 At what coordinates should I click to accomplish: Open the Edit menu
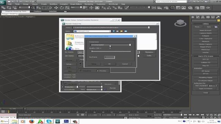(x=10, y=4)
